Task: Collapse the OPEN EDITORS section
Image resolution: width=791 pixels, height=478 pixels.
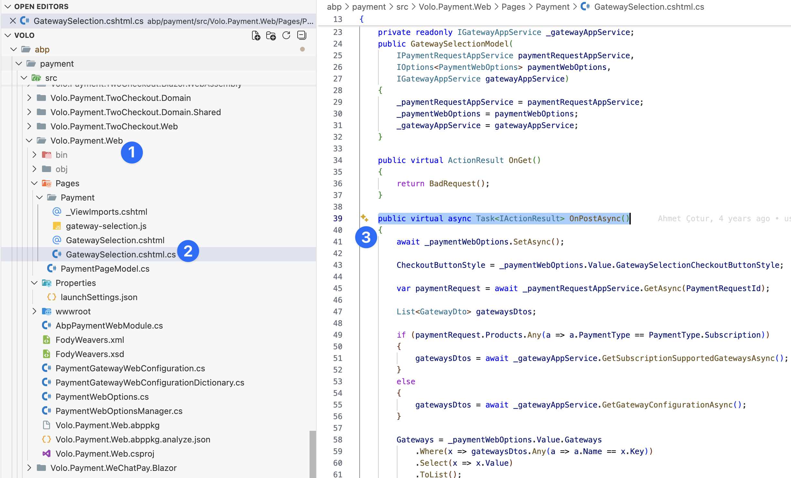Action: [8, 6]
